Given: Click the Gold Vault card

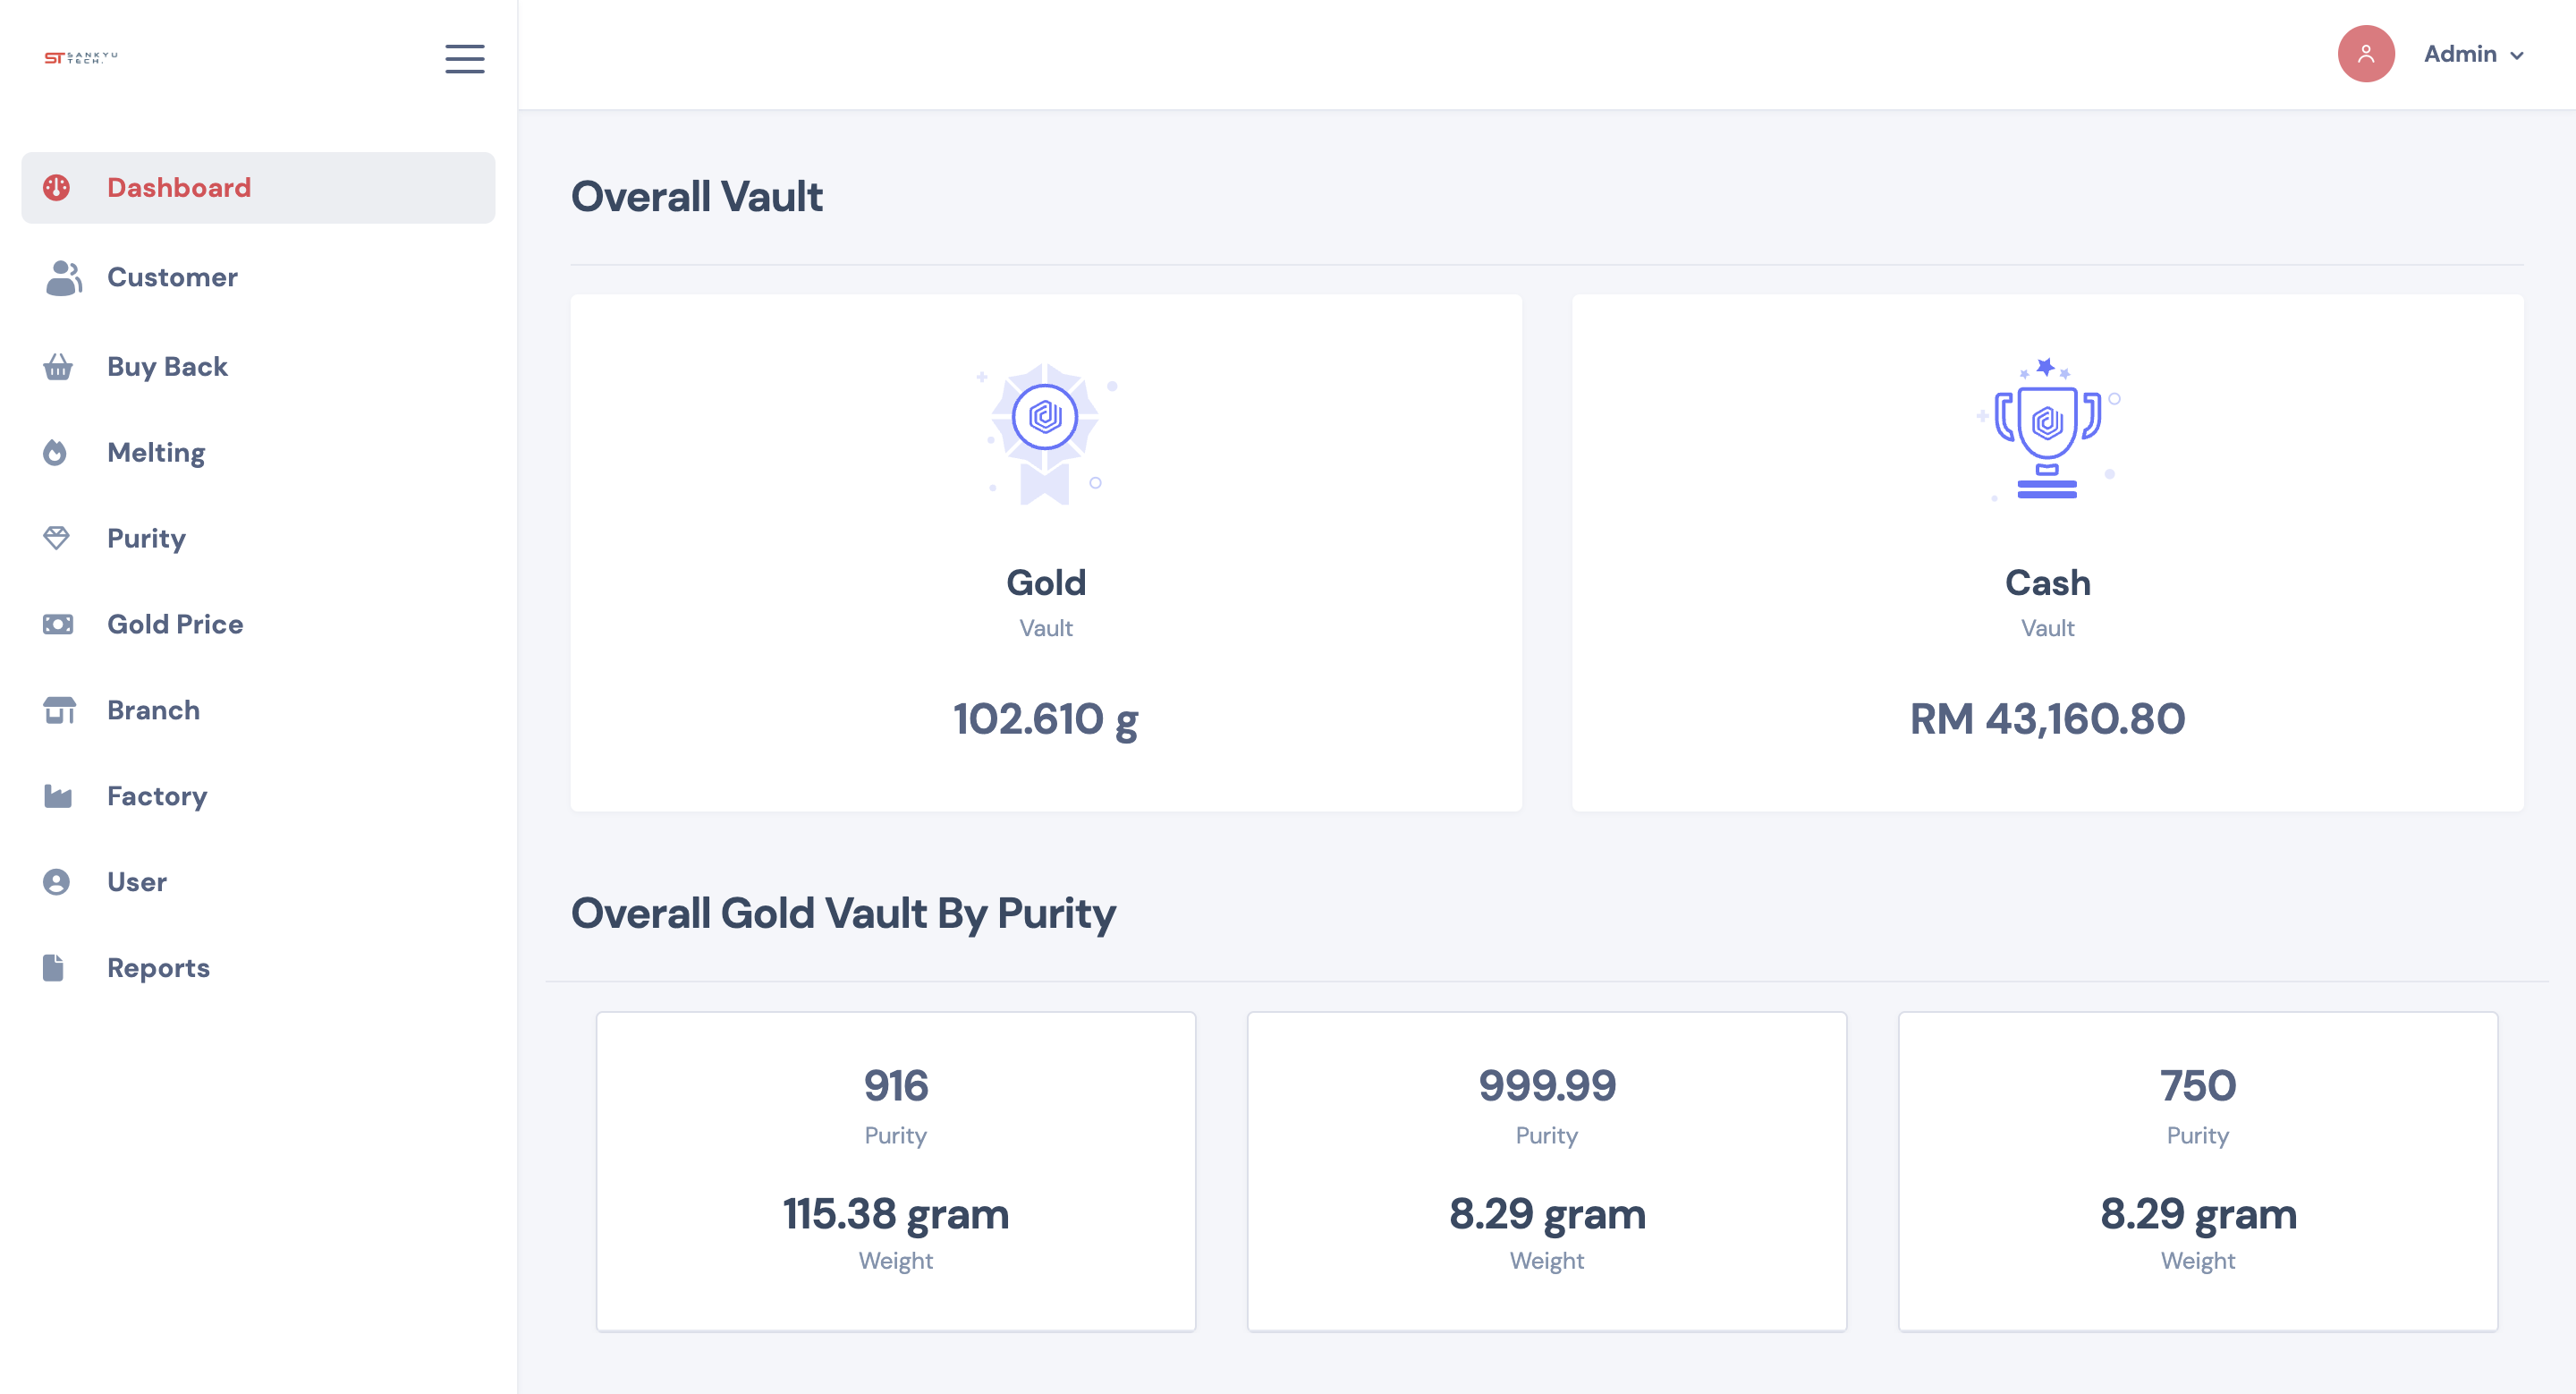Looking at the screenshot, I should (x=1045, y=551).
